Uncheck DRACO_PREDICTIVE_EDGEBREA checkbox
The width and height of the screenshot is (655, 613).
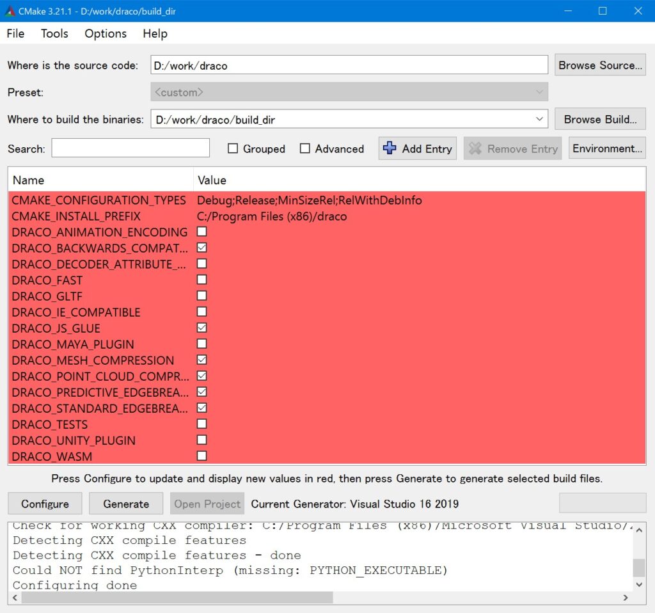tap(201, 392)
